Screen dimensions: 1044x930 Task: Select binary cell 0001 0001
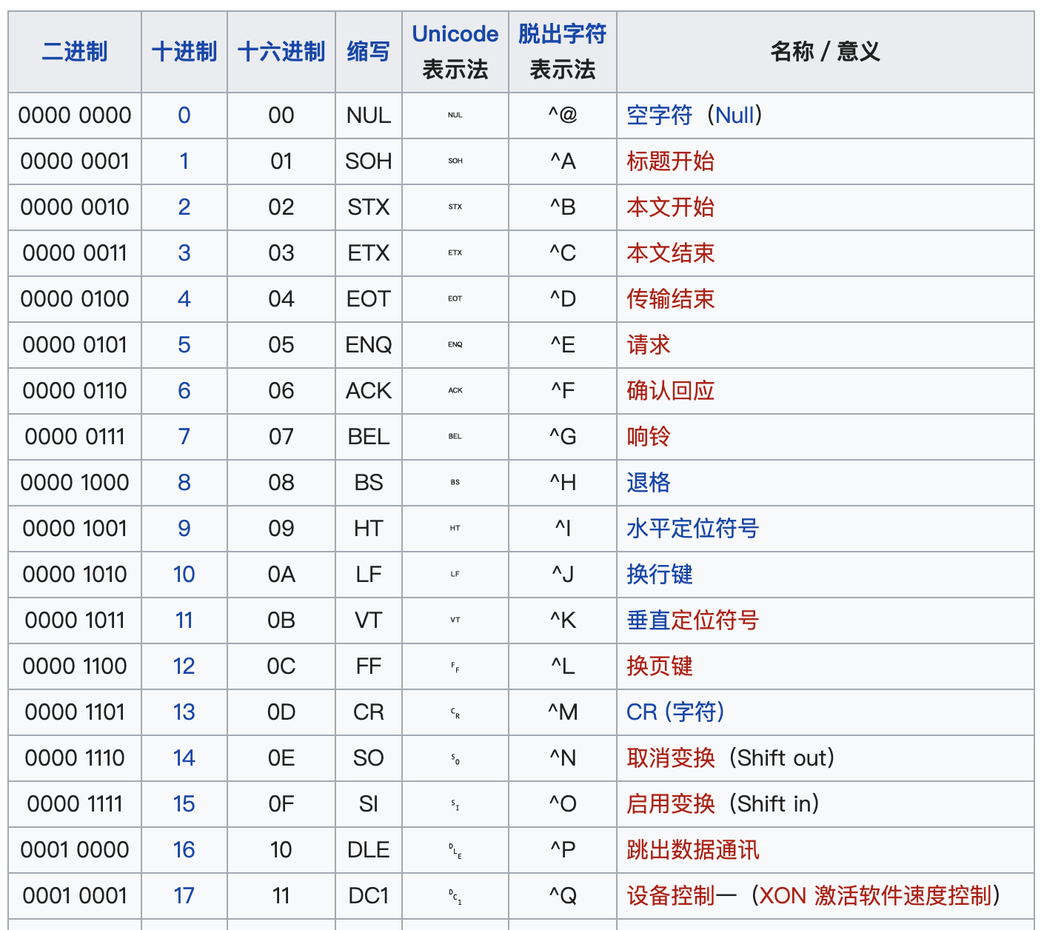click(75, 896)
